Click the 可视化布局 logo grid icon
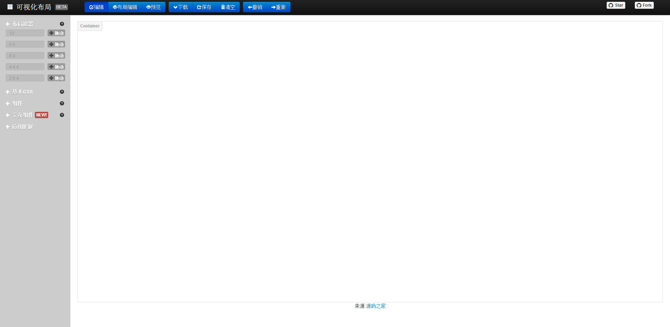 (10, 7)
